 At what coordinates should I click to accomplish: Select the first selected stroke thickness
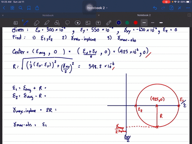coord(144,23)
